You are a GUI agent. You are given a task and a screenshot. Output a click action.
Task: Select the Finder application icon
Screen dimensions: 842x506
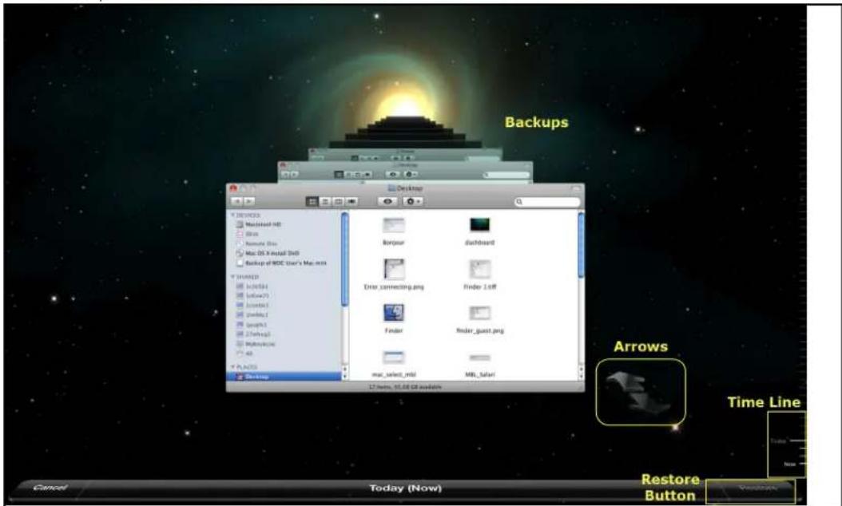[x=394, y=313]
